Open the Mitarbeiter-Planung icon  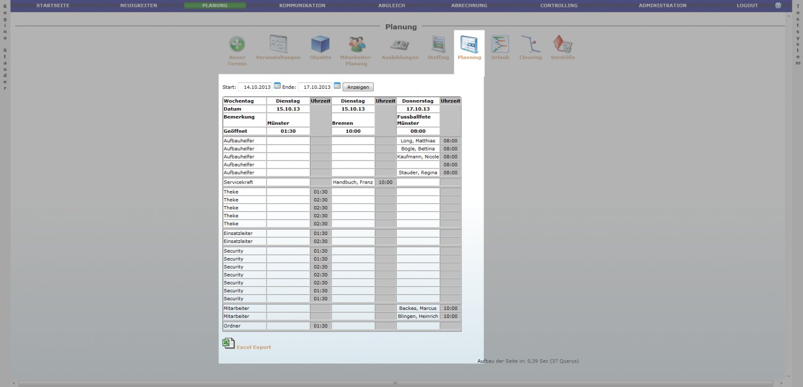click(357, 44)
